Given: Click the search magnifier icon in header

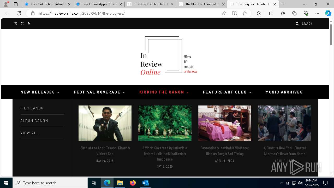Looking at the screenshot, I should click(297, 24).
